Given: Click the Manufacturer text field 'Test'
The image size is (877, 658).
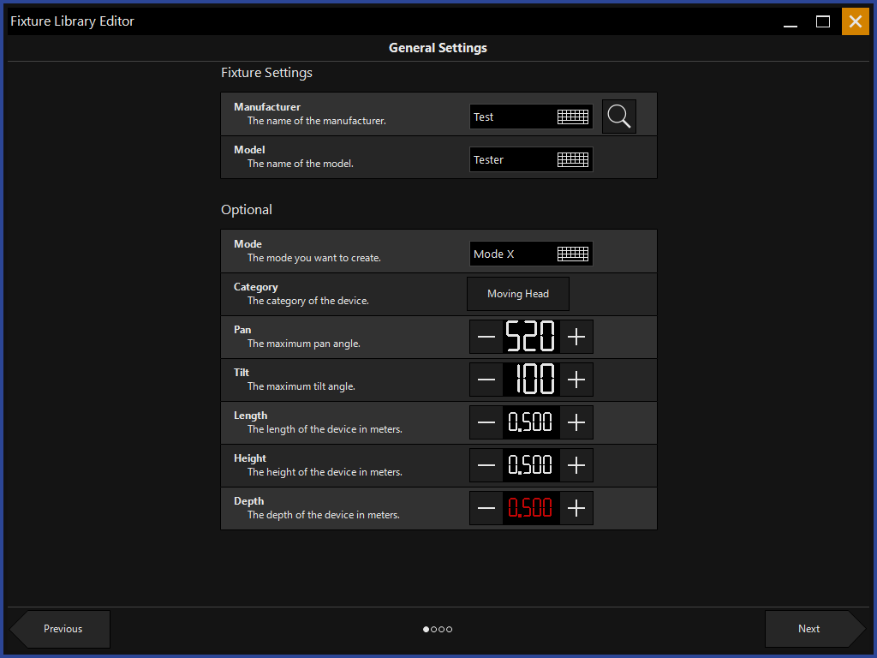Looking at the screenshot, I should click(x=511, y=117).
